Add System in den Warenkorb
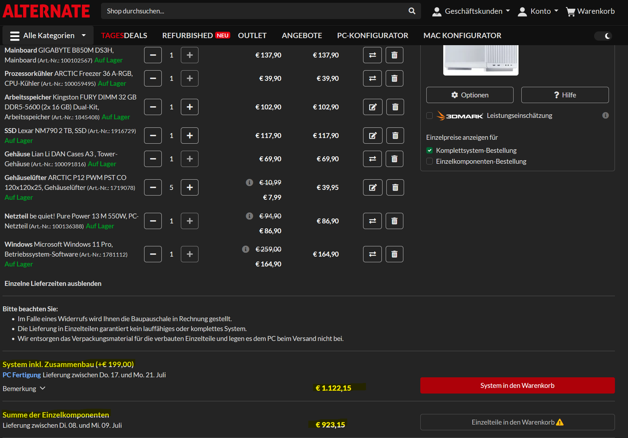 click(517, 385)
